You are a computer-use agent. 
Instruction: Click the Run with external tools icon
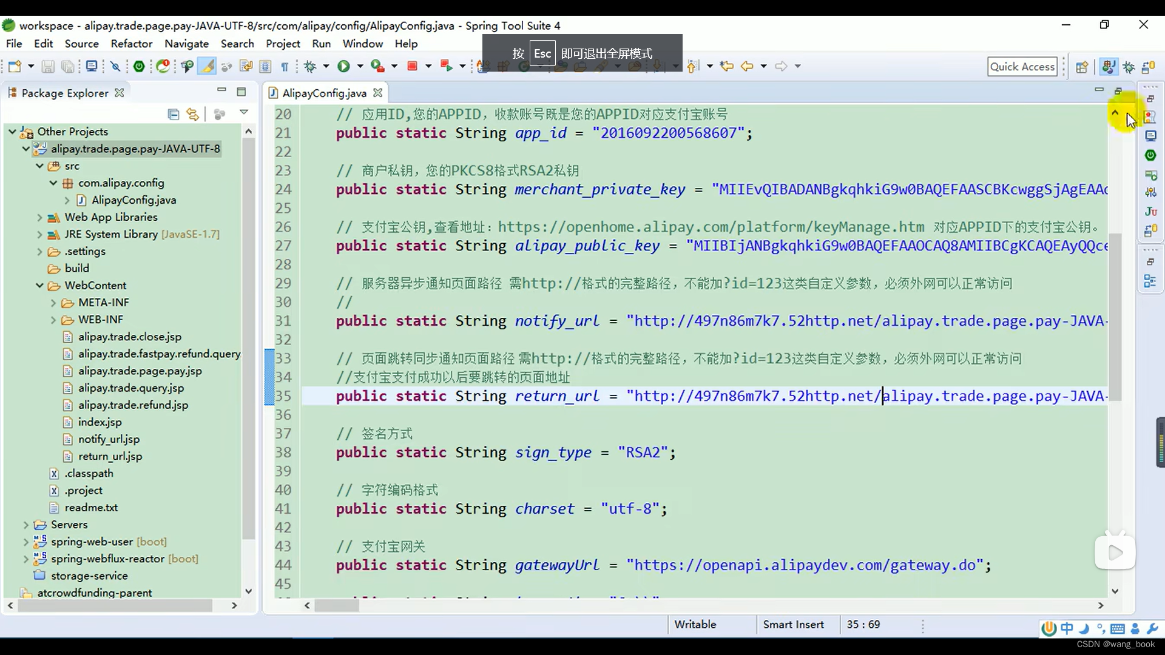coord(377,66)
